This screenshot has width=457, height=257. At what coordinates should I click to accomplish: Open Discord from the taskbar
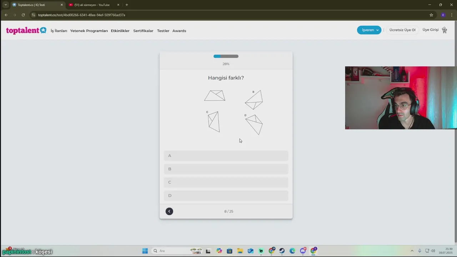coord(303,251)
